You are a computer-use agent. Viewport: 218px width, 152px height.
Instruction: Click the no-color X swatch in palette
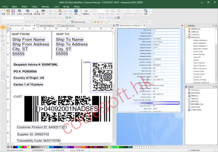(11, 147)
